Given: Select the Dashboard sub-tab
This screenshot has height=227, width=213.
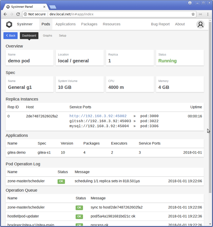Looking at the screenshot, I should tap(29, 36).
